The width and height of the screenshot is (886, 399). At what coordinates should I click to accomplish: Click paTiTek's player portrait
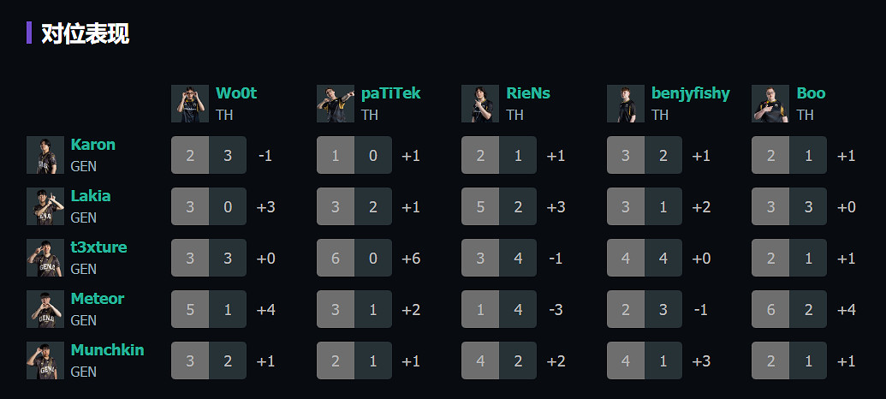click(336, 104)
